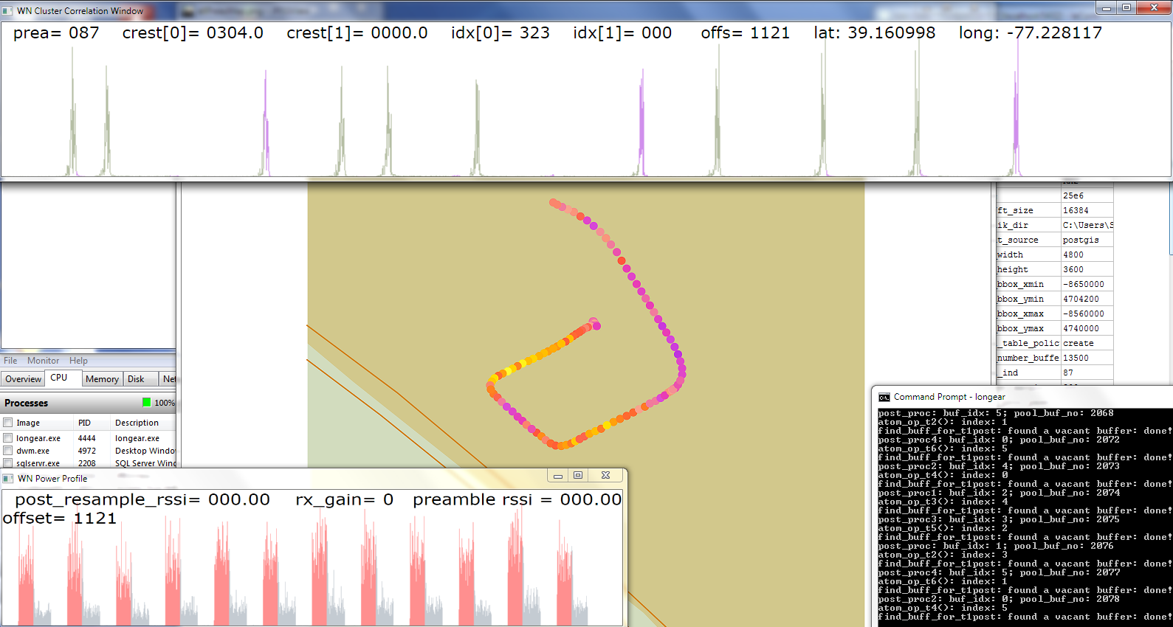Collapse the Processes section header

point(27,403)
